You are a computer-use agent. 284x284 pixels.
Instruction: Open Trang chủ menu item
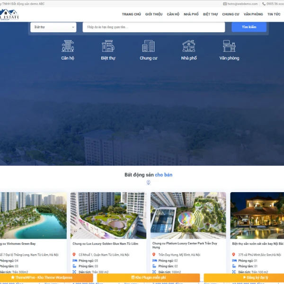coord(131,15)
